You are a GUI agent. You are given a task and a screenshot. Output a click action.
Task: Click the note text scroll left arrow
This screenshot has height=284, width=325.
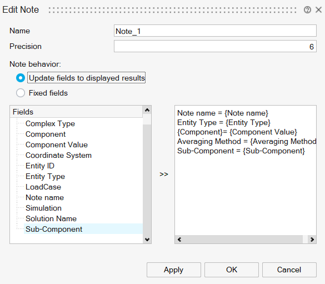click(x=179, y=240)
